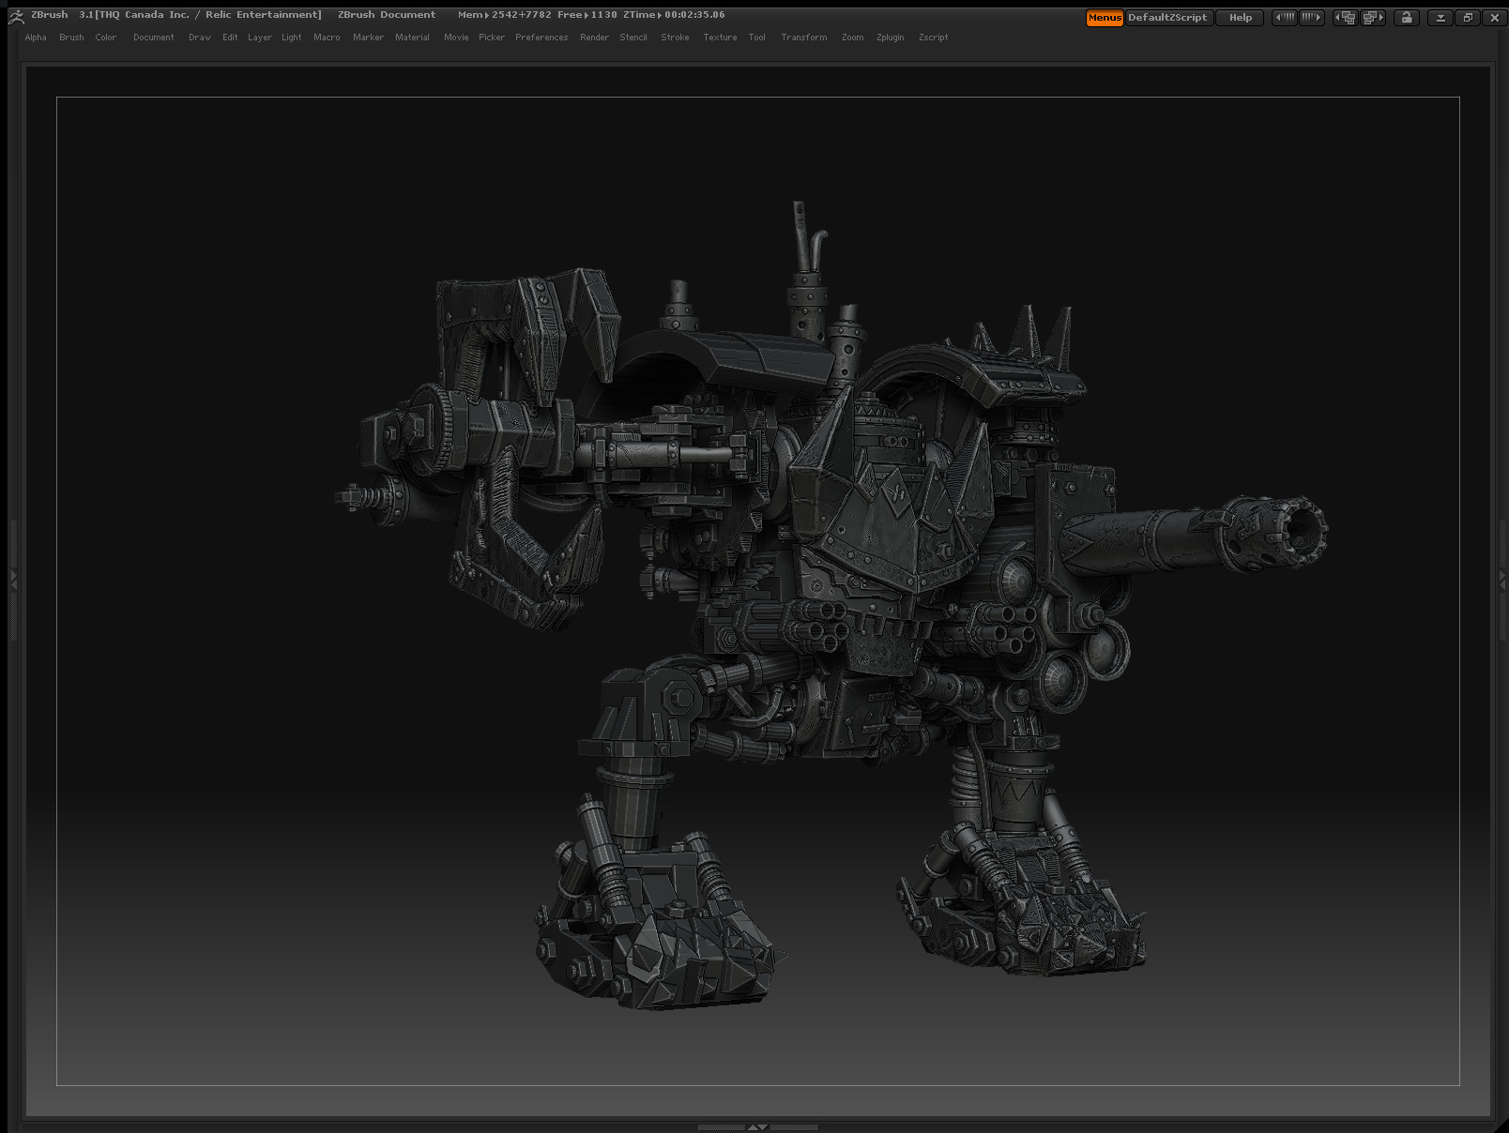Expand the left tray divider arrows
The height and width of the screenshot is (1133, 1509).
pyautogui.click(x=13, y=579)
